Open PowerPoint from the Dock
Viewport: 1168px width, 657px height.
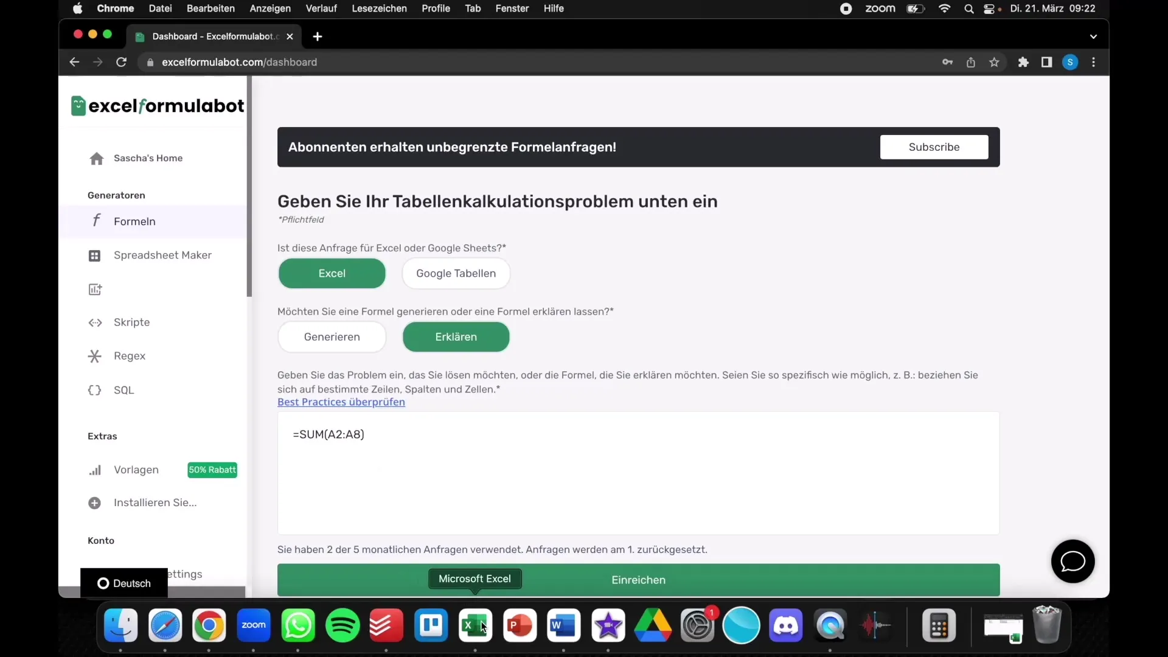(520, 625)
